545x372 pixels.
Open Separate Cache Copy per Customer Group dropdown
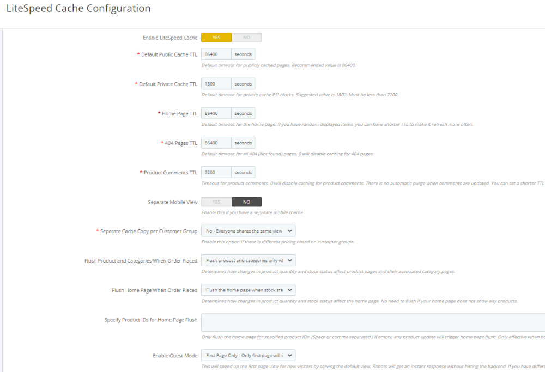tap(248, 231)
